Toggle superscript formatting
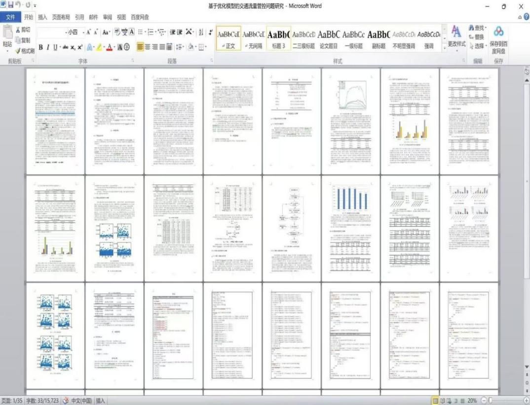 80,47
